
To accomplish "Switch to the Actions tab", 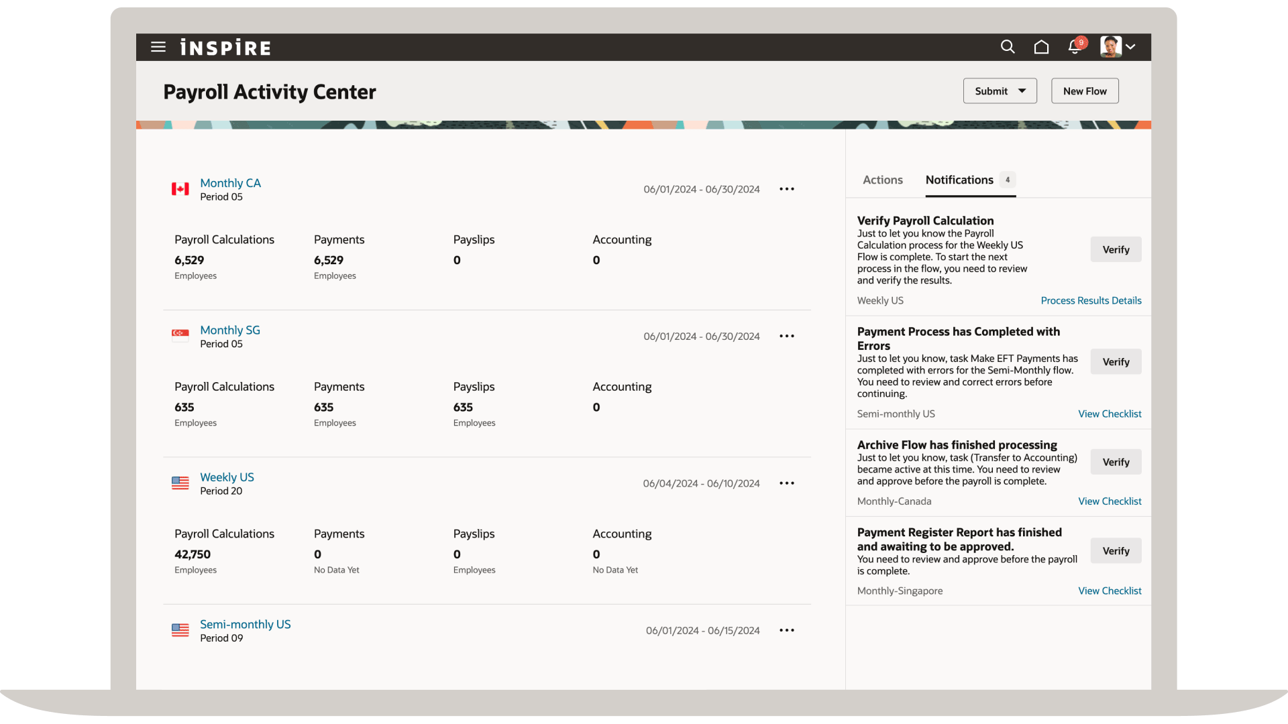I will 882,180.
